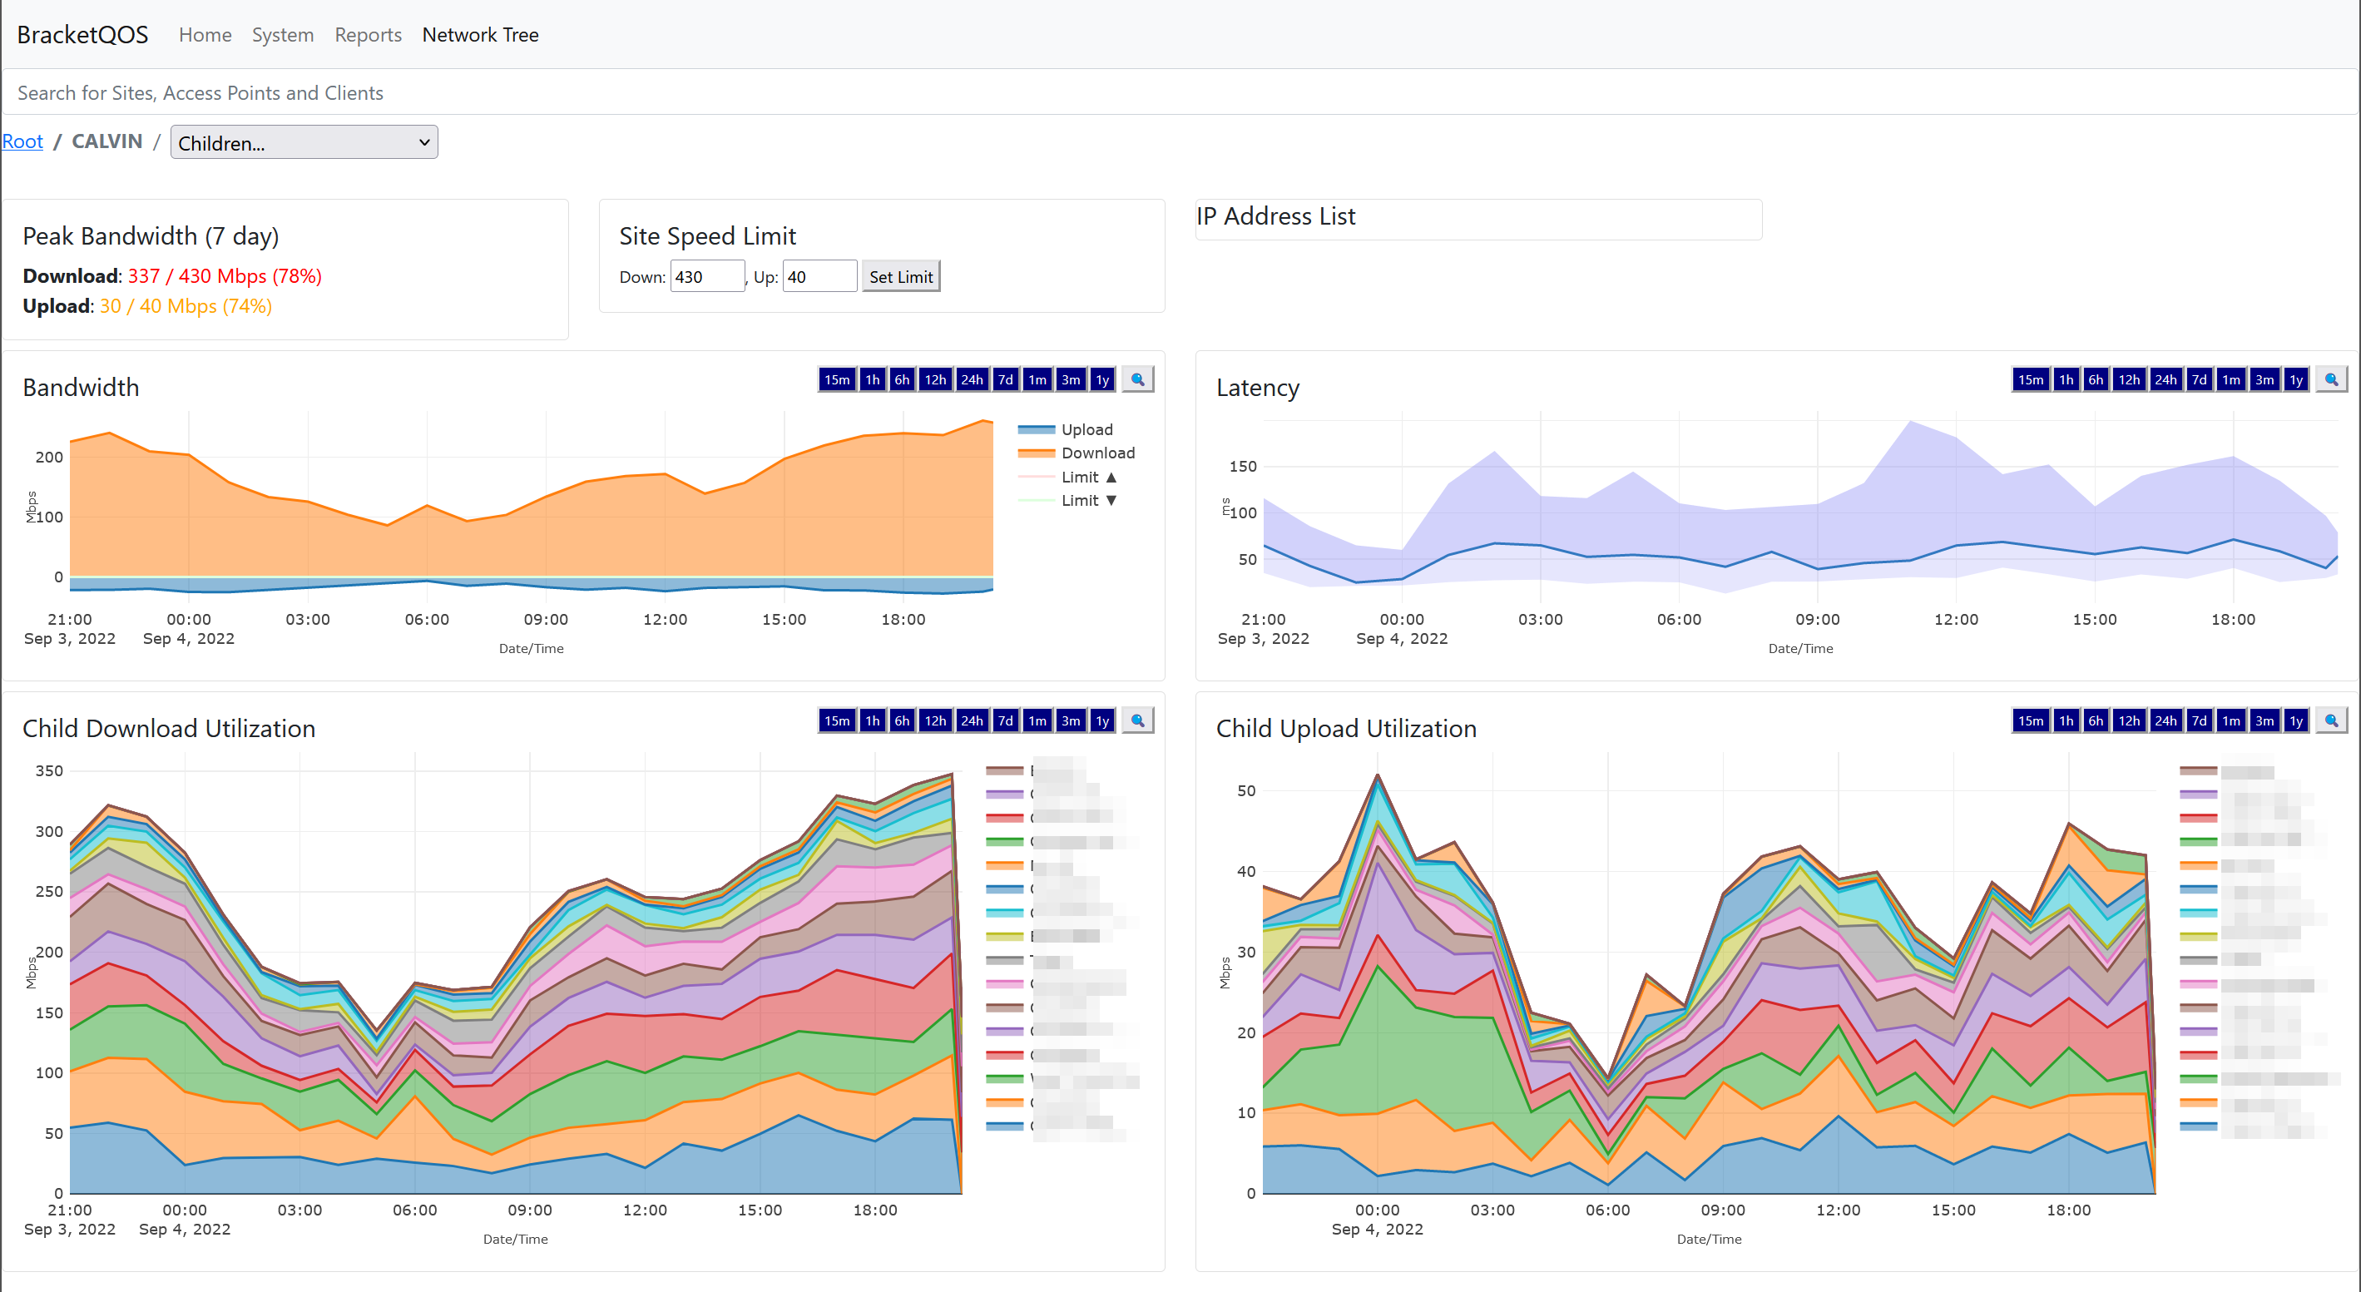Viewport: 2361px width, 1292px height.
Task: Switch Child Upload Utilization to 15m view
Action: (2031, 720)
